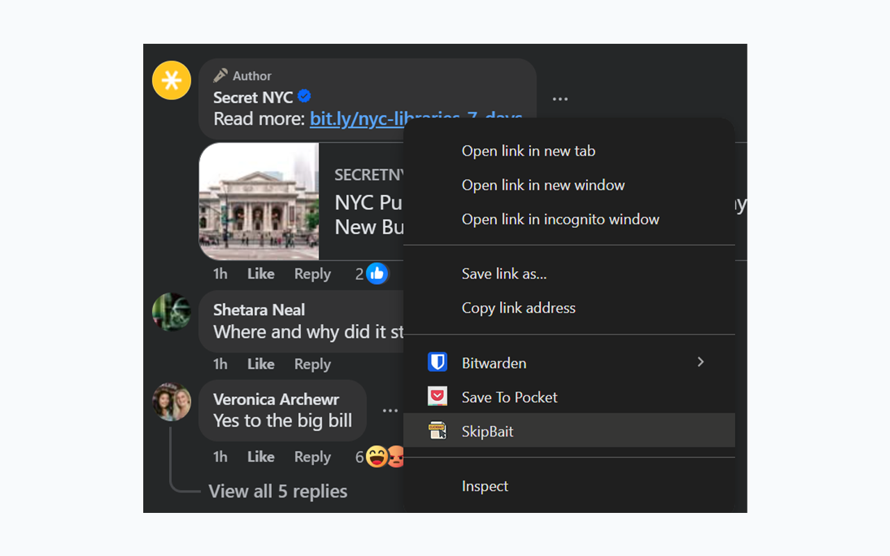Open the three-dot menu on Secret NYC's comment
The height and width of the screenshot is (556, 890).
point(560,99)
